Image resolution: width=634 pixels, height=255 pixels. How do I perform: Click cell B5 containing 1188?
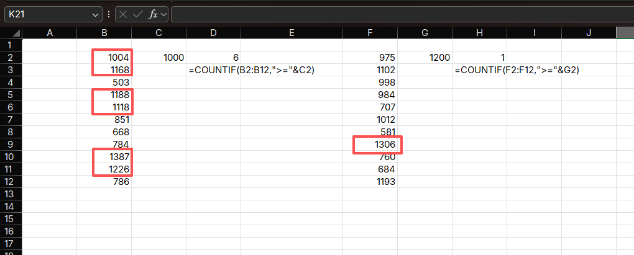(x=104, y=95)
